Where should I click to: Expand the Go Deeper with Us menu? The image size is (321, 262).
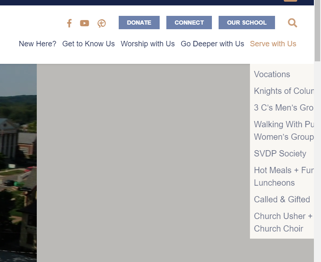(212, 44)
